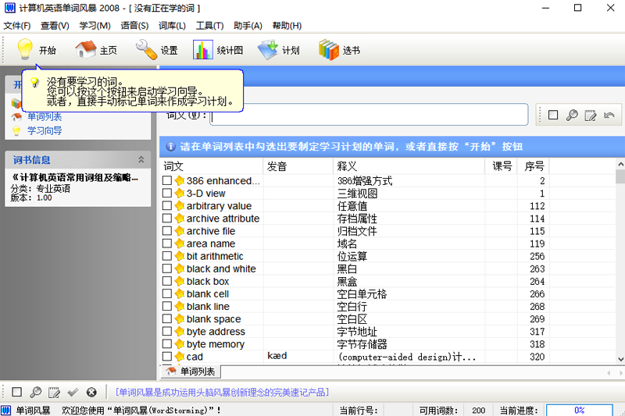
Task: Open 词库(L) menu
Action: coord(172,26)
